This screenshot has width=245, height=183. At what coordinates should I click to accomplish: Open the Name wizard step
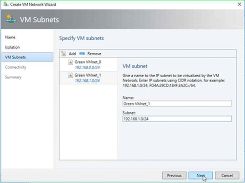10,37
